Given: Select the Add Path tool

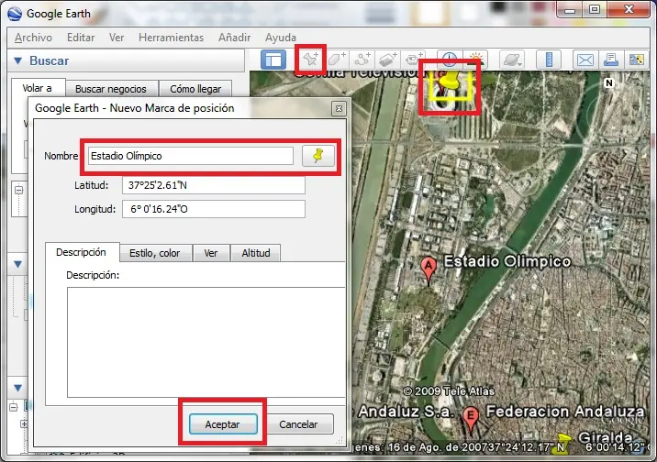Looking at the screenshot, I should [362, 60].
